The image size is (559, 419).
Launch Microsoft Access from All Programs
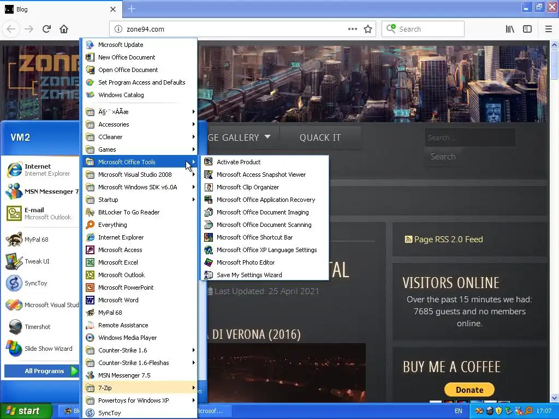[x=140, y=250]
